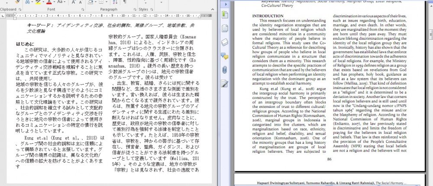Open the Attachments paperclip panel in PDF viewer
433x186 pixels.
[225, 70]
